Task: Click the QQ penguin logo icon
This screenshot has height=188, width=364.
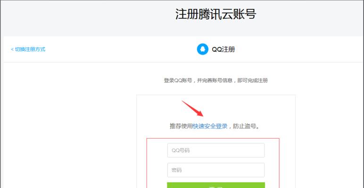Action: coord(202,49)
